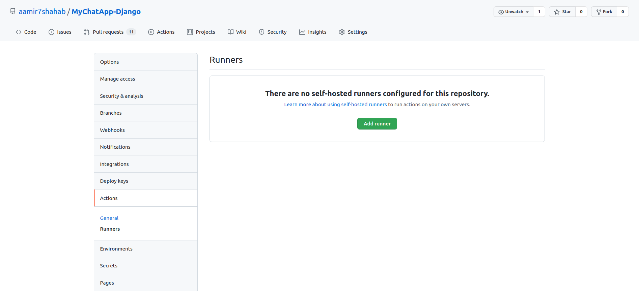Open Integrations settings
Image resolution: width=639 pixels, height=291 pixels.
146,164
